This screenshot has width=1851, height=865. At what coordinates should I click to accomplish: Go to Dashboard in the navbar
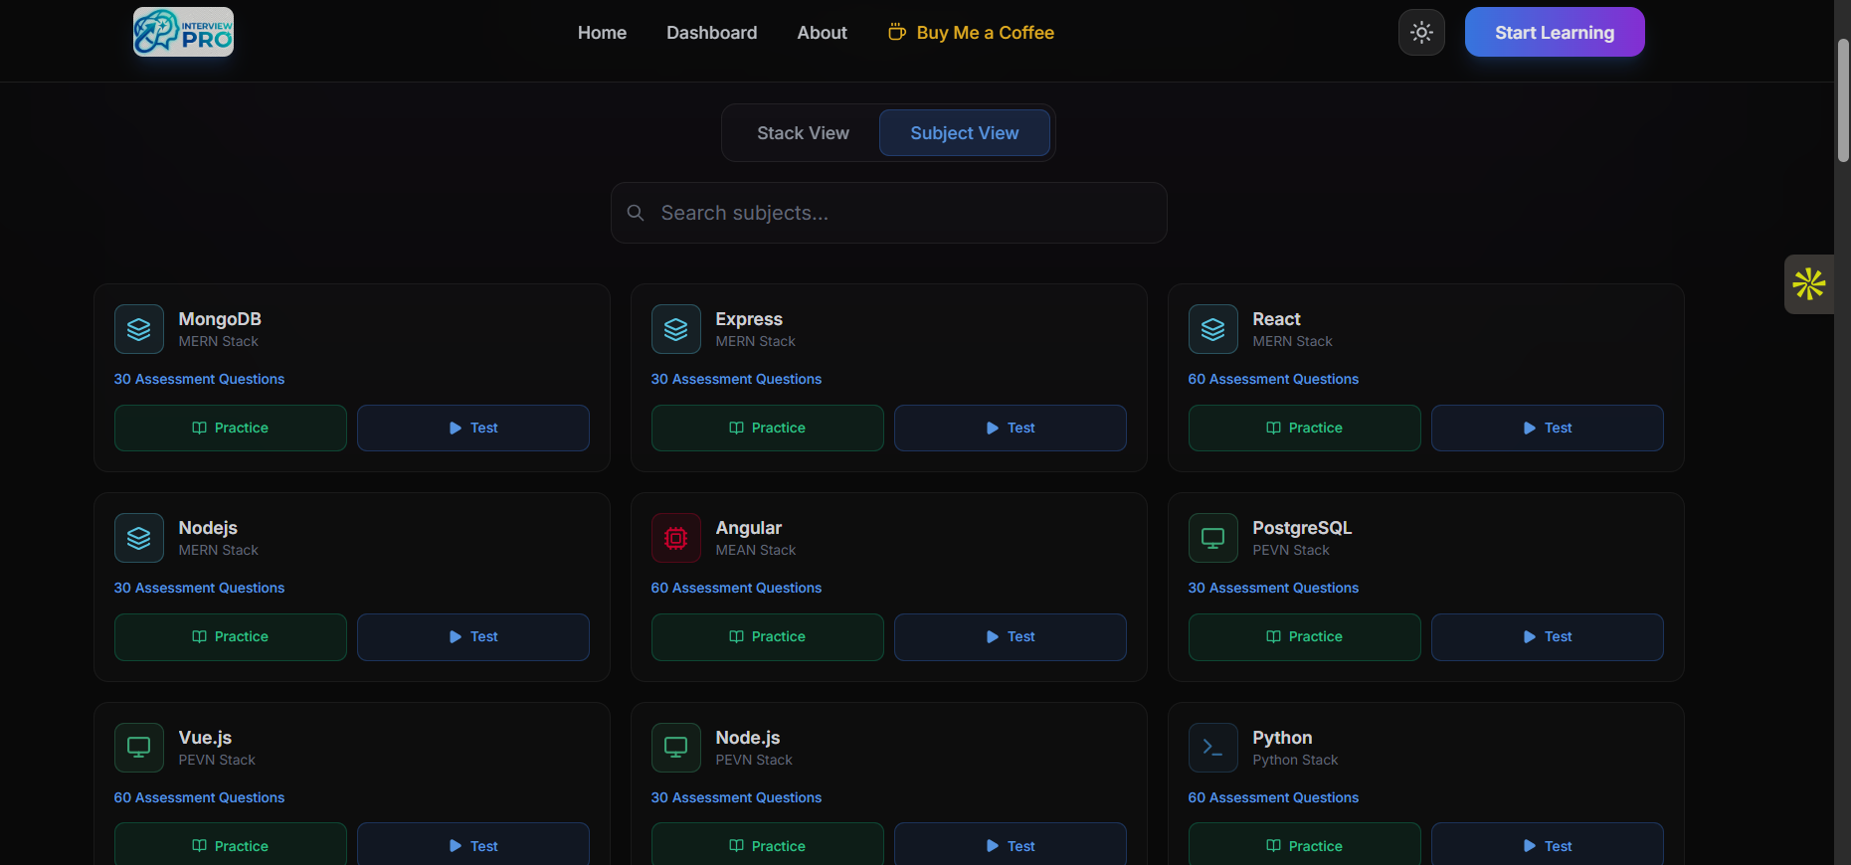coord(711,33)
